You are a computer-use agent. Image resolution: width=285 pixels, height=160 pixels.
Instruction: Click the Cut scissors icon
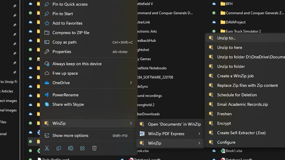[x=47, y=148]
